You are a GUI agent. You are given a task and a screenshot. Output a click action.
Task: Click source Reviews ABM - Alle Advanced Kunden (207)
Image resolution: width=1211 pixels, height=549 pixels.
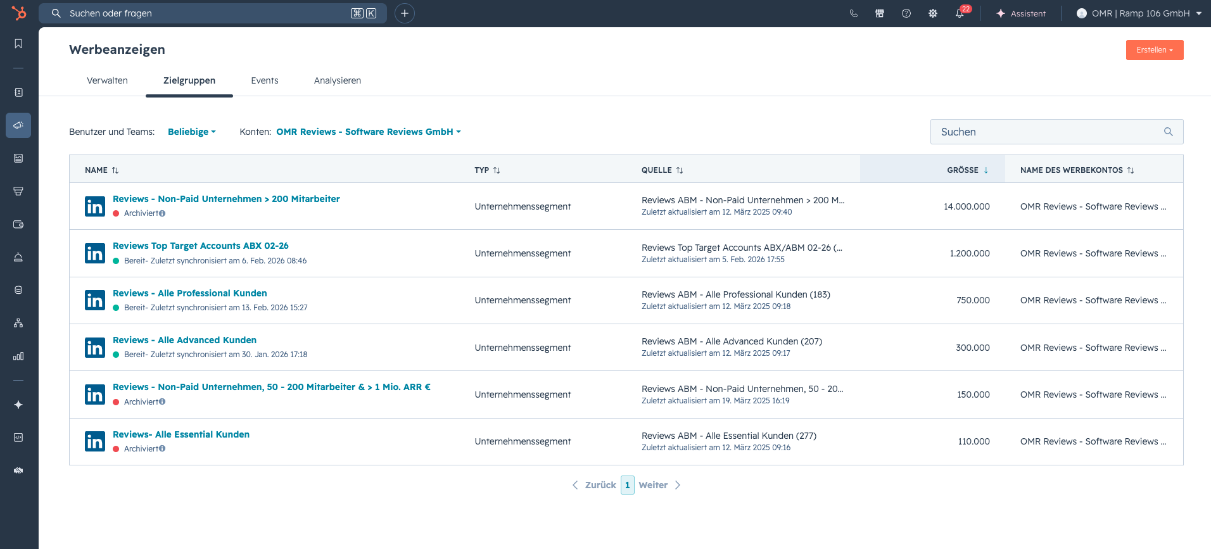pos(732,341)
